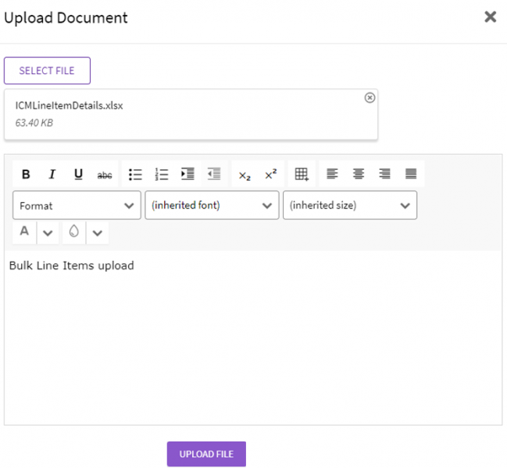Apply subscript formatting
The height and width of the screenshot is (468, 507).
pyautogui.click(x=245, y=175)
